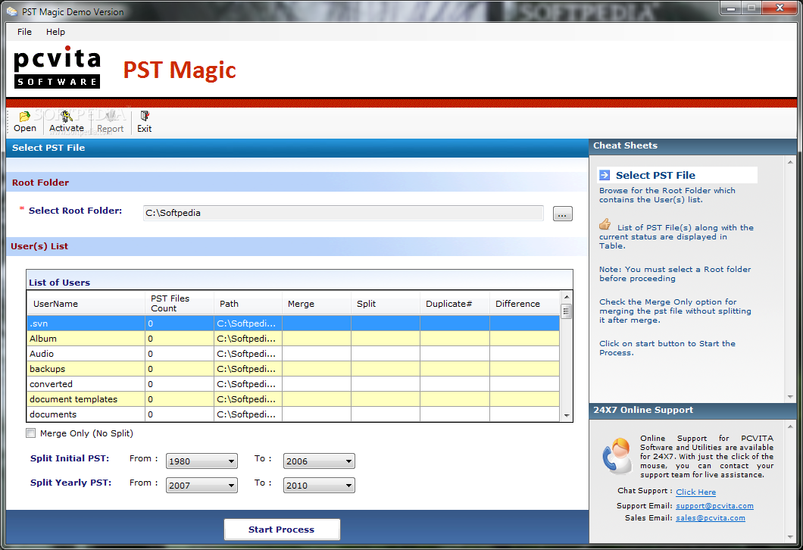Click the Activate toolbar icon
The width and height of the screenshot is (803, 550).
click(x=66, y=116)
